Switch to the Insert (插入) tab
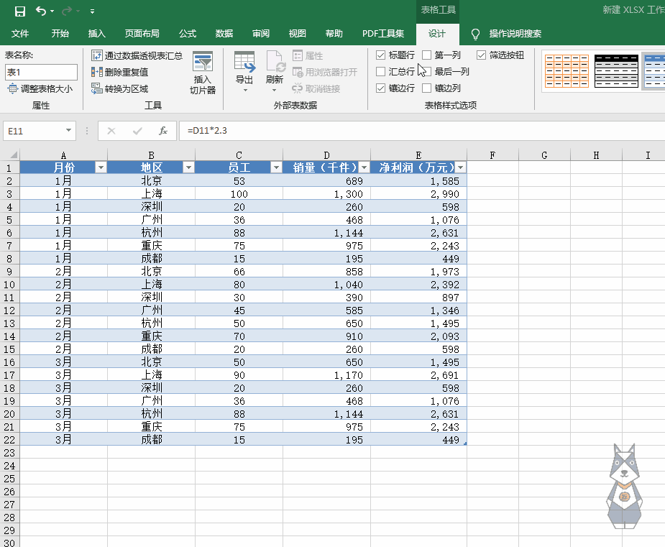Image resolution: width=665 pixels, height=547 pixels. coord(97,34)
